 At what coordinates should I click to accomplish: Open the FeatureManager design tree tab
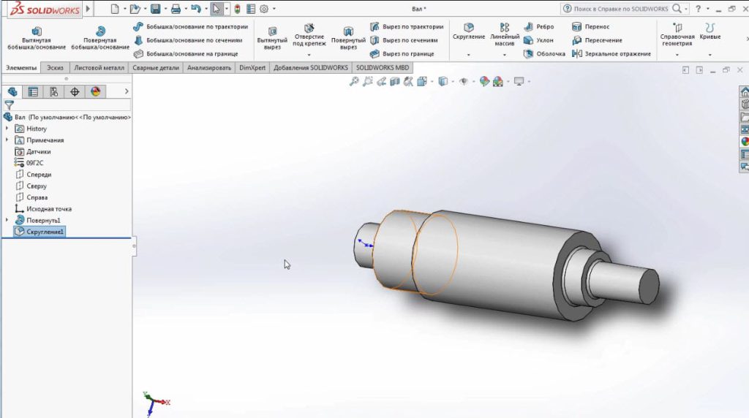pyautogui.click(x=12, y=91)
